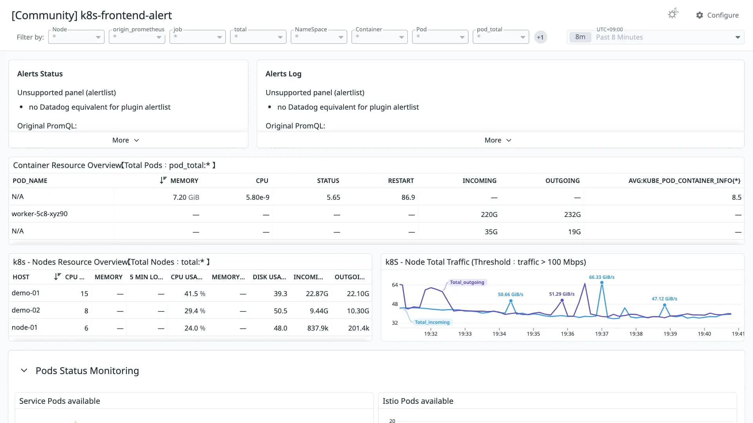Expand More in Alerts Status panel
The image size is (753, 423).
[x=125, y=140]
